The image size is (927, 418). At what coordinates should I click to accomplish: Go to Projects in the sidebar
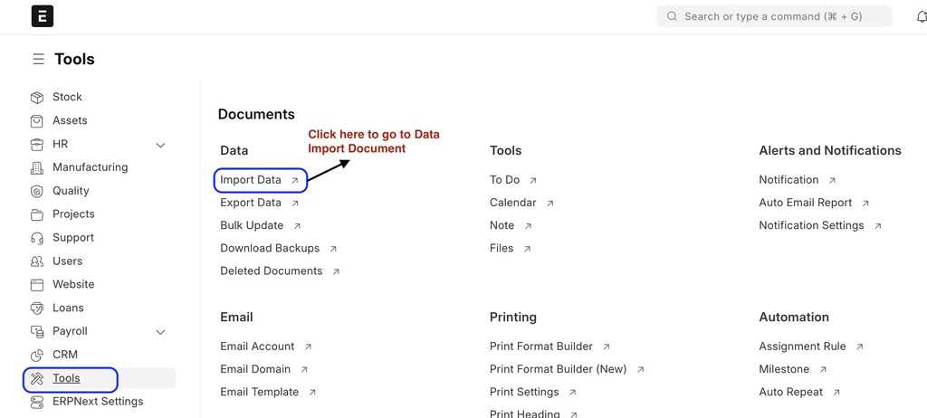click(73, 214)
